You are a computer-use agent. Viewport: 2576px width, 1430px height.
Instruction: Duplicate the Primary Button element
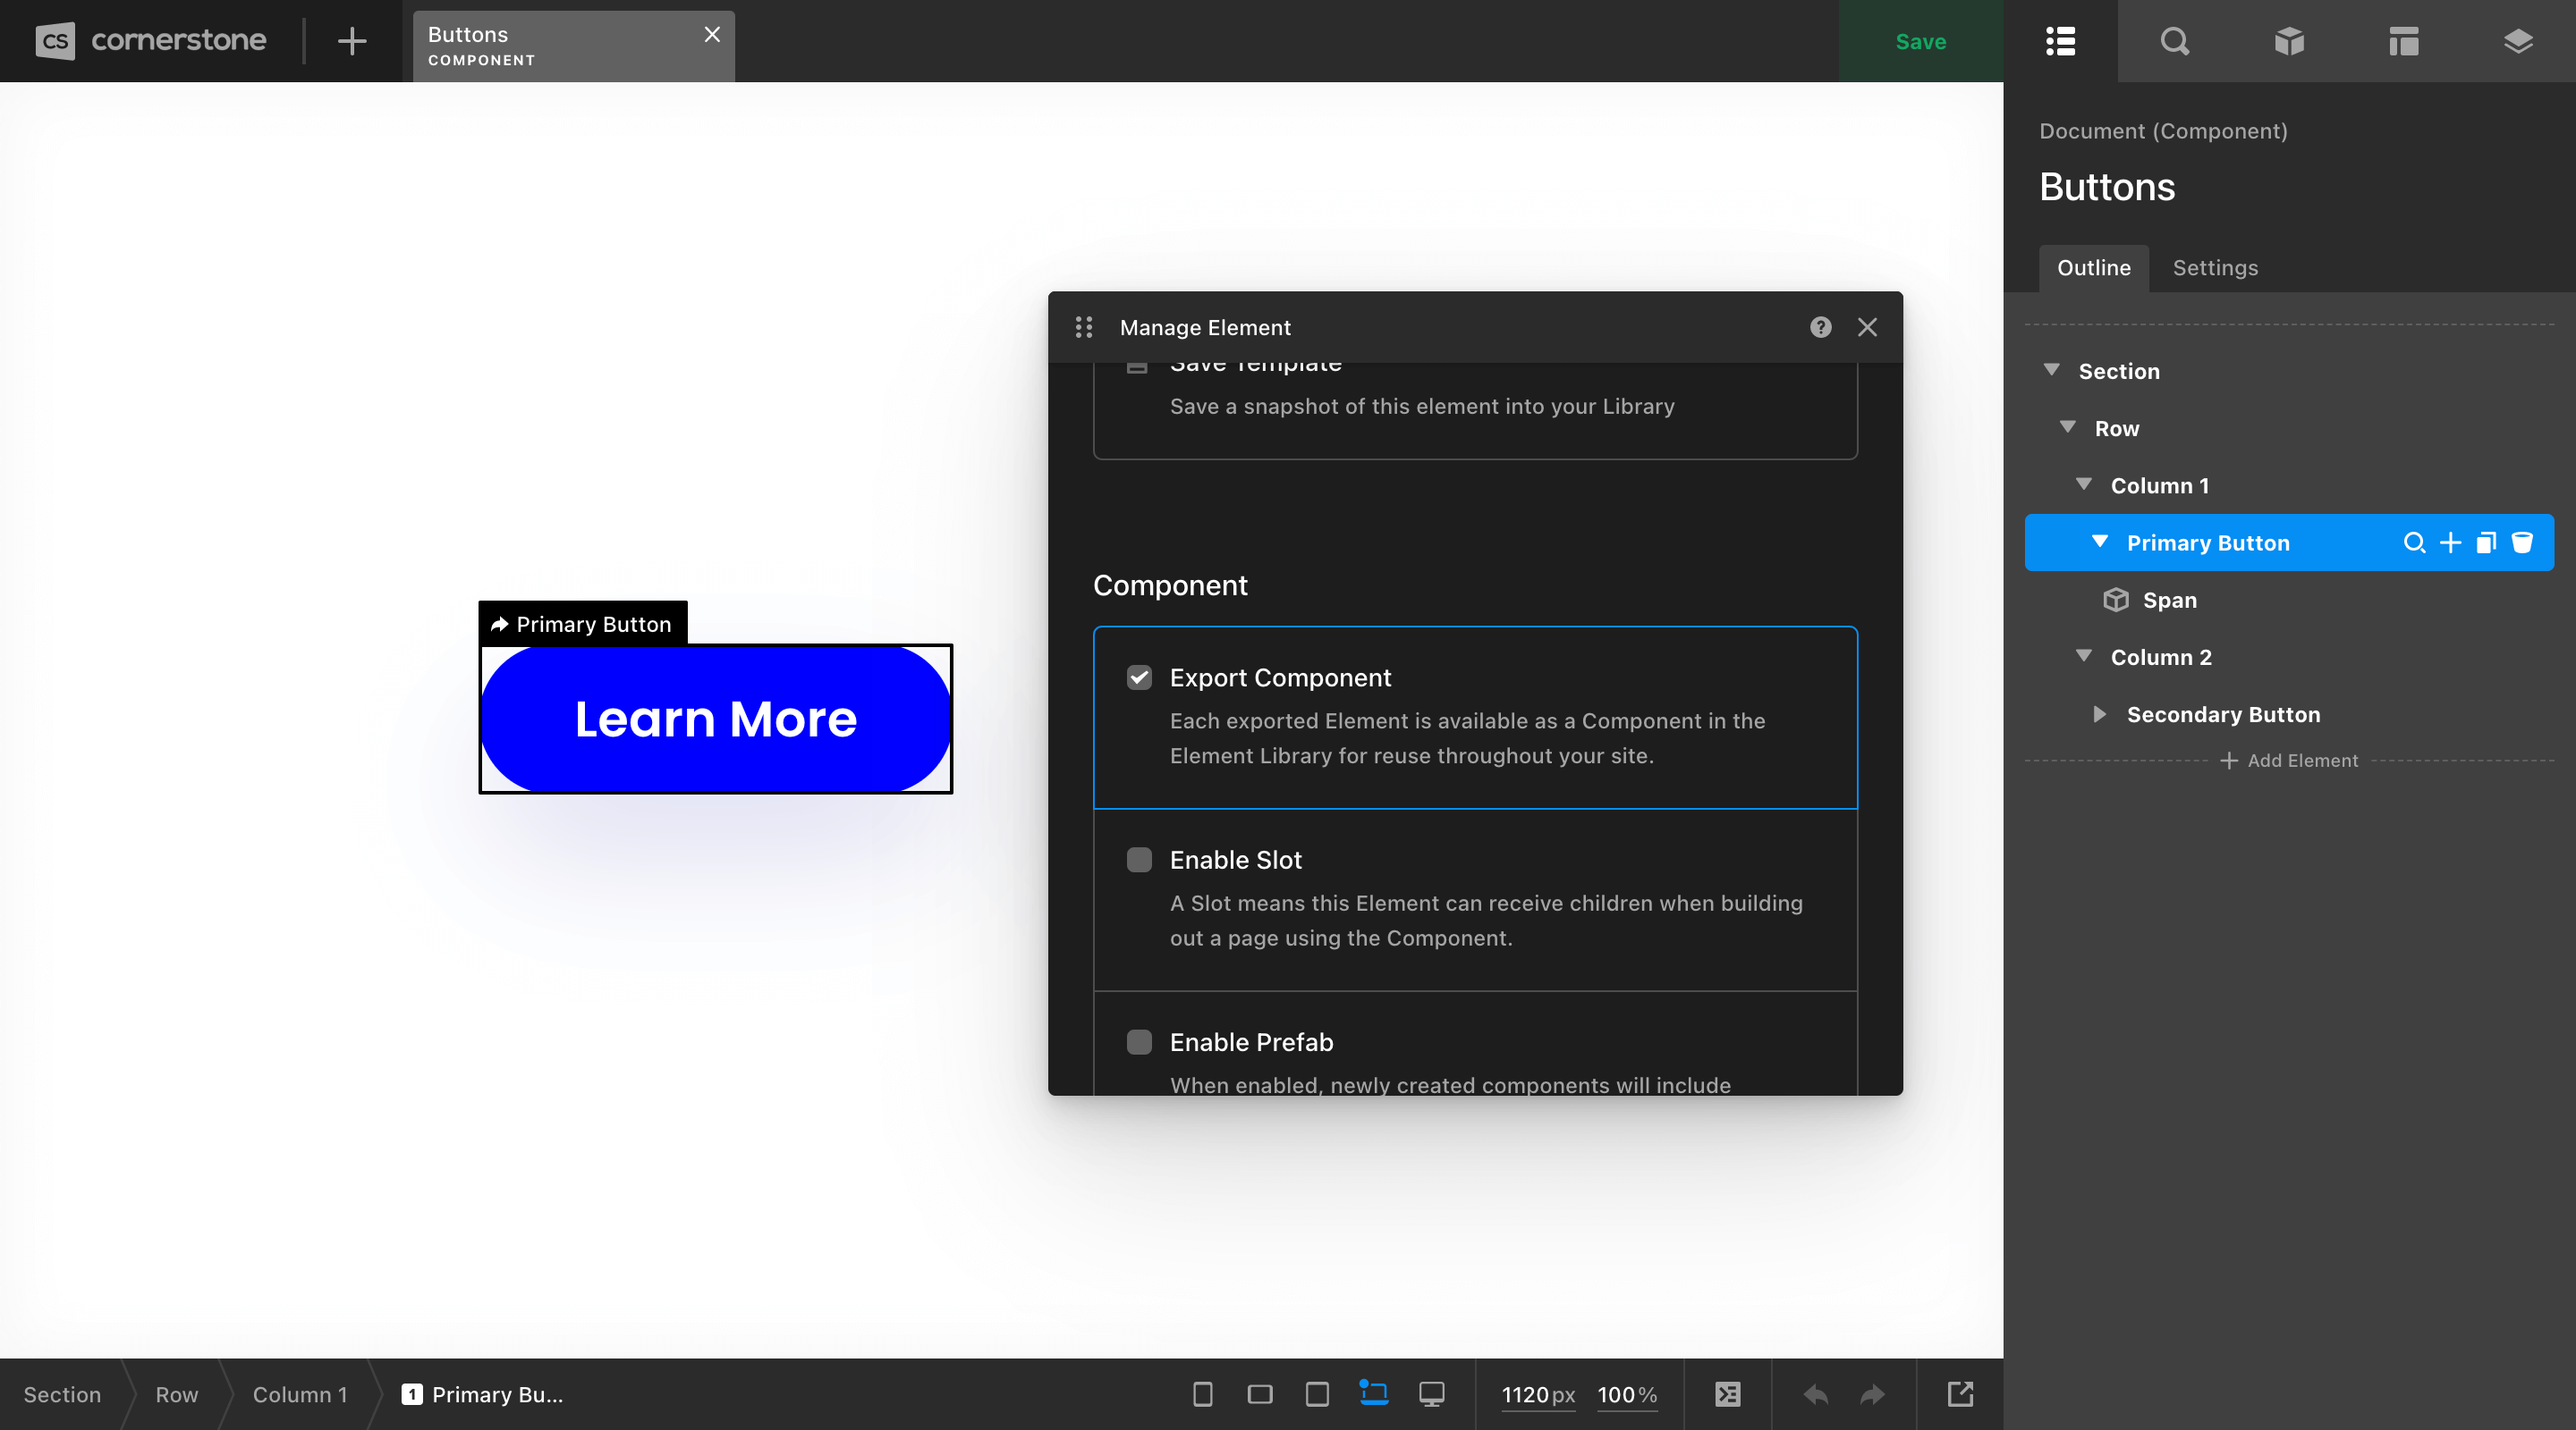tap(2485, 543)
